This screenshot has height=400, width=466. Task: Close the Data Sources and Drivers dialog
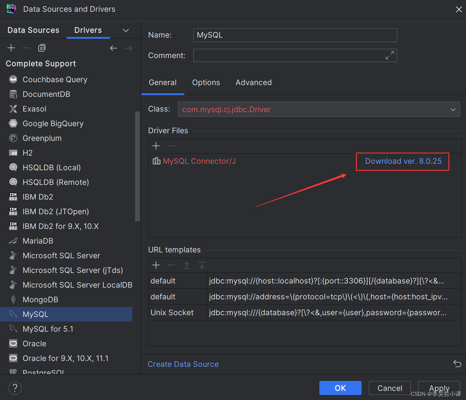coord(459,9)
